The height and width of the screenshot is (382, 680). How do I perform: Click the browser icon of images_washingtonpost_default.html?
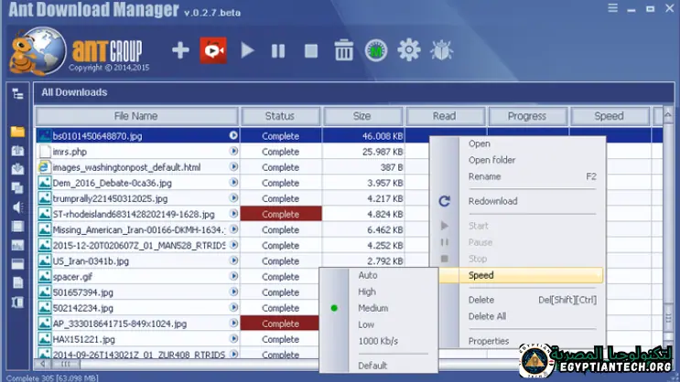point(44,166)
